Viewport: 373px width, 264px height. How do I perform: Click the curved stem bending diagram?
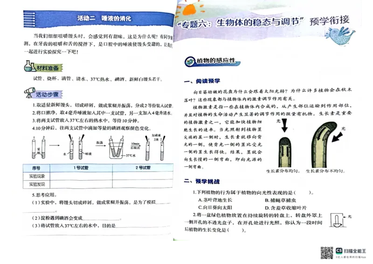click(324, 144)
